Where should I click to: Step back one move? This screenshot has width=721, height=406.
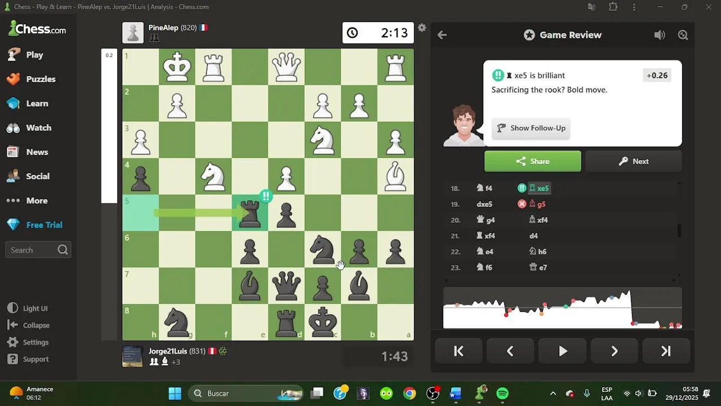pos(510,351)
